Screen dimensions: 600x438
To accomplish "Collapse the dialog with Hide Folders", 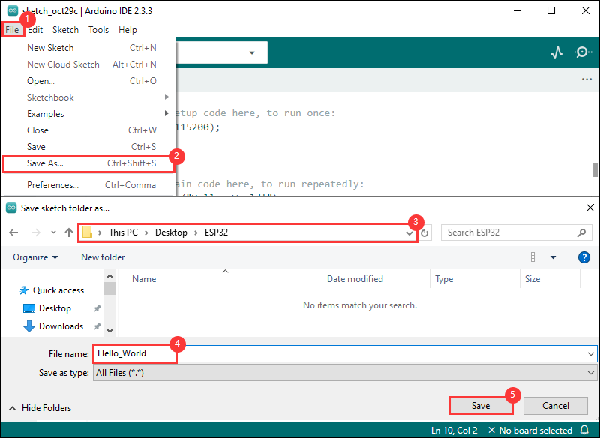I will pos(40,408).
